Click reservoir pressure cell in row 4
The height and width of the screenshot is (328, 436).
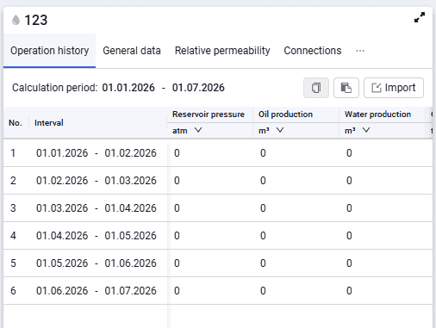(210, 236)
